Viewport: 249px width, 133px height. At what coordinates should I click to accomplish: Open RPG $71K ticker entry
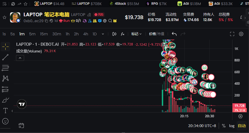156,4
